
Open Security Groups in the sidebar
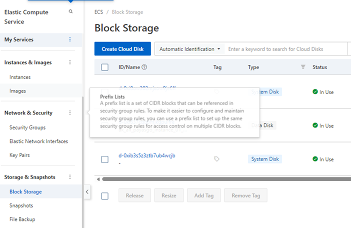[27, 127]
